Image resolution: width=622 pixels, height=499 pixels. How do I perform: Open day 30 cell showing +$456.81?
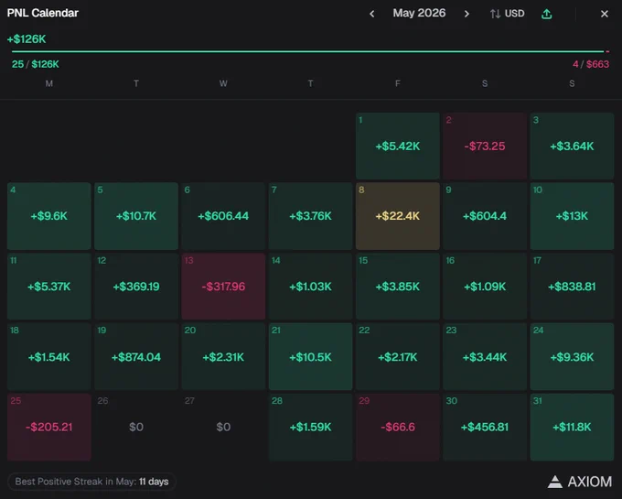point(485,427)
